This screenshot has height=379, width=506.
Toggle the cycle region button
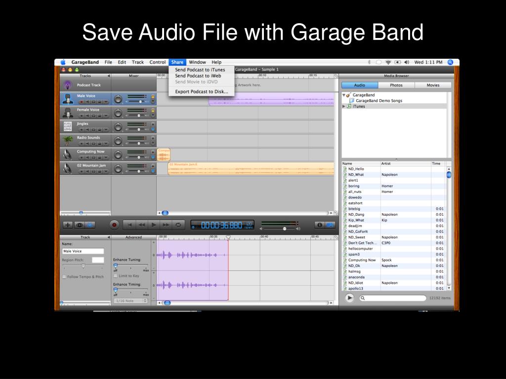click(x=178, y=225)
